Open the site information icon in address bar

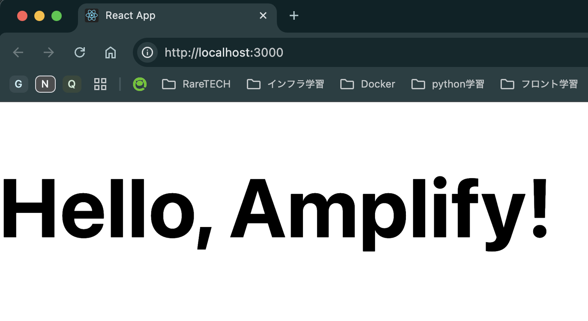[147, 52]
